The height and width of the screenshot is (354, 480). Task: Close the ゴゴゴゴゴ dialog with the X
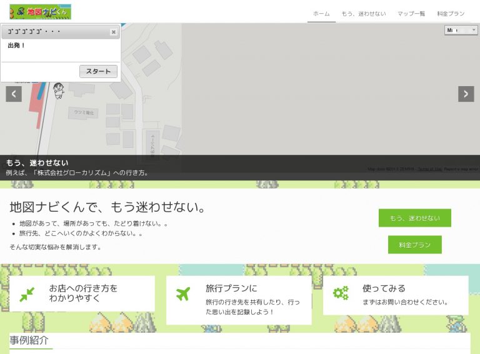[114, 32]
